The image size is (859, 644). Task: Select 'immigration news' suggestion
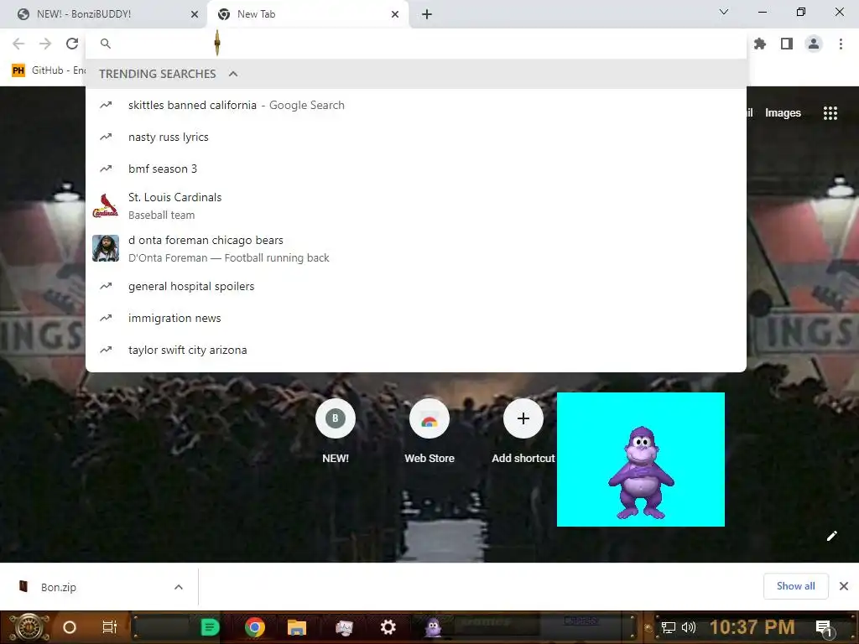(416, 318)
